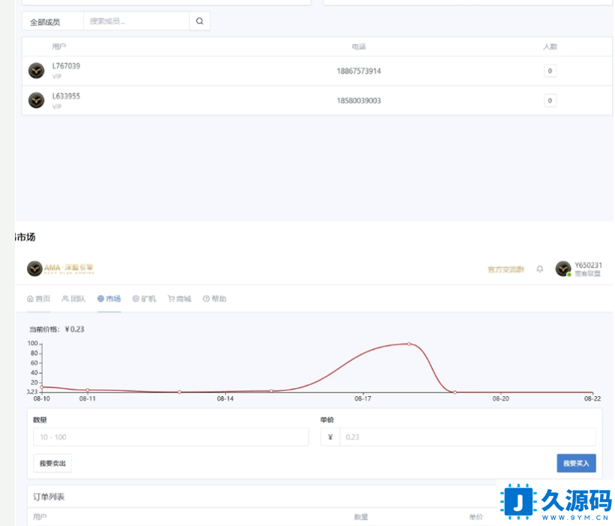Viewport: 615px width, 526px height.
Task: Click the notification bell icon
Action: point(539,269)
